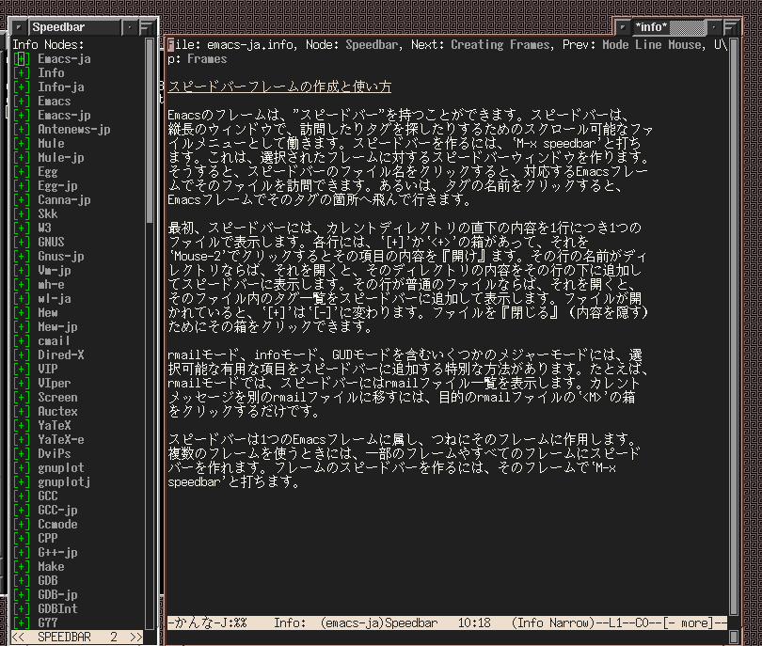
Task: Expand the G++-jp node
Action: pyautogui.click(x=22, y=552)
